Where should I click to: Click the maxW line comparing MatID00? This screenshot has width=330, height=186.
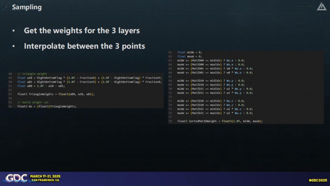pyautogui.click(x=211, y=65)
